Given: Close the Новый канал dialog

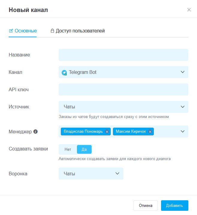Looking at the screenshot, I should 189,10.
